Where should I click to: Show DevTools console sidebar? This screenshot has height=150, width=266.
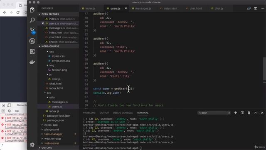3,111
